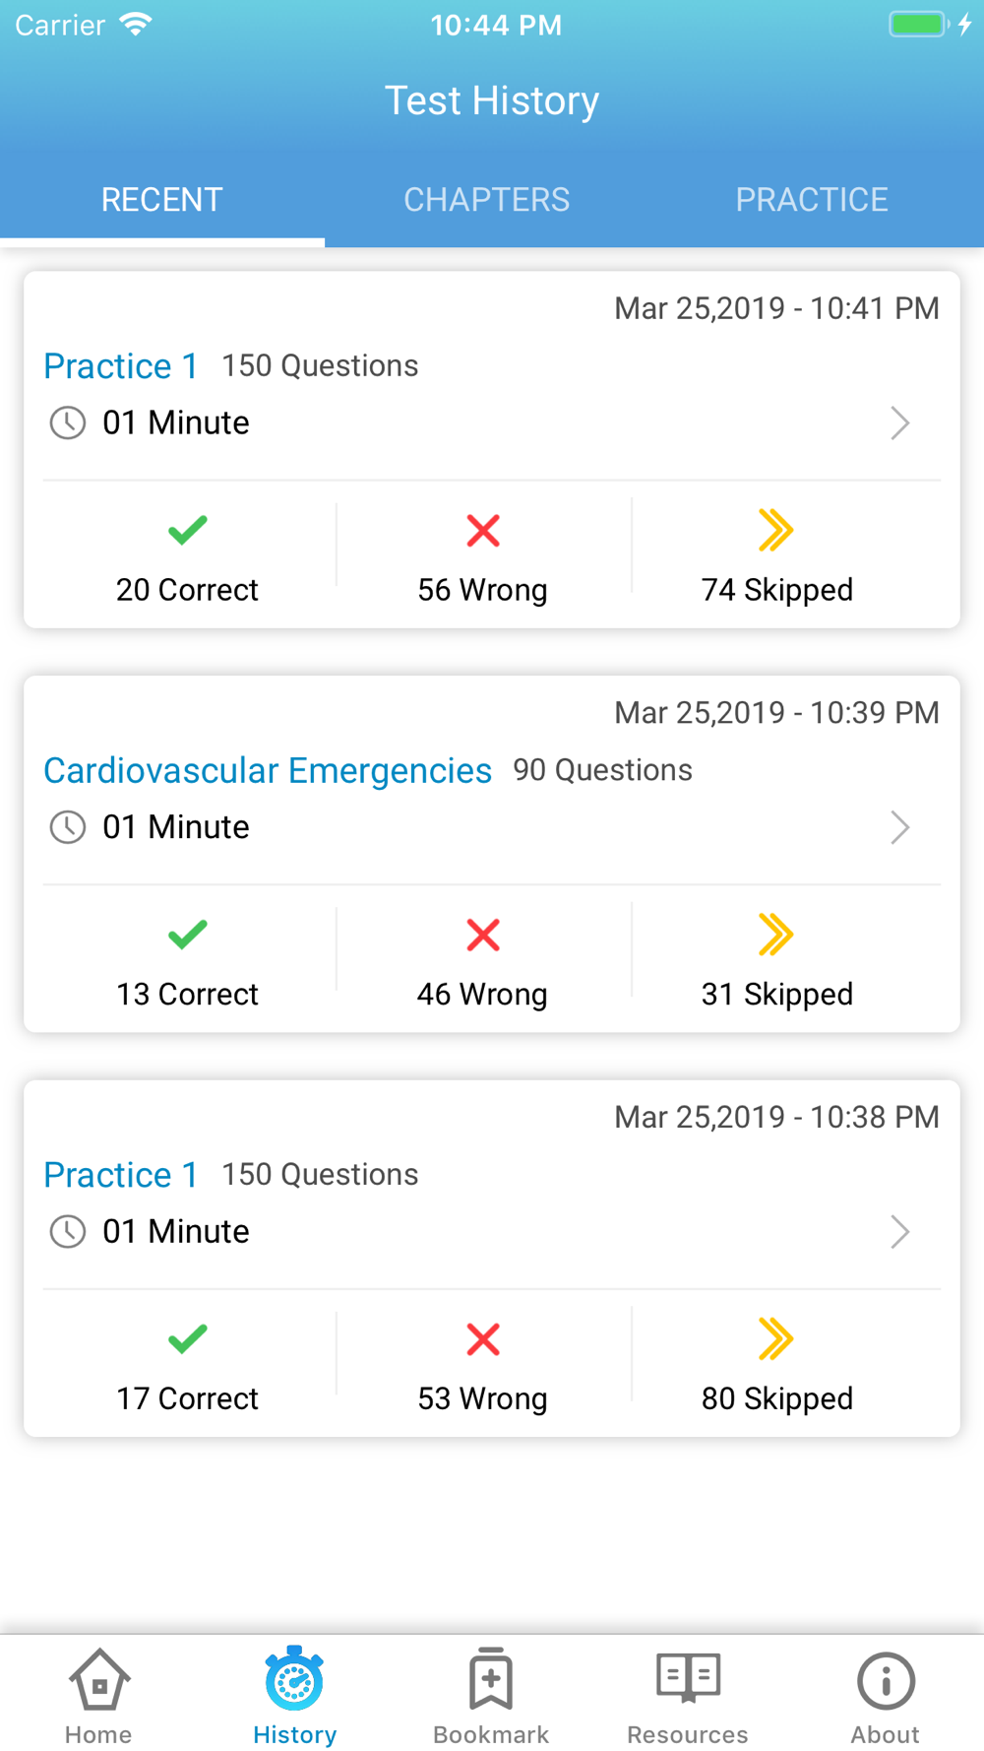984x1751 pixels.
Task: Open the Cardiovascular Emergencies title link
Action: coord(268,770)
